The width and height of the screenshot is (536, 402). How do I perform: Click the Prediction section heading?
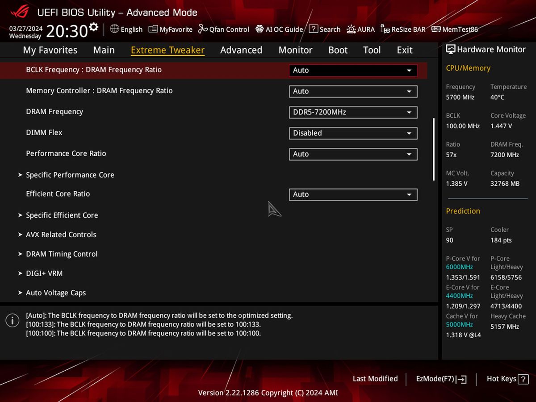click(x=463, y=211)
